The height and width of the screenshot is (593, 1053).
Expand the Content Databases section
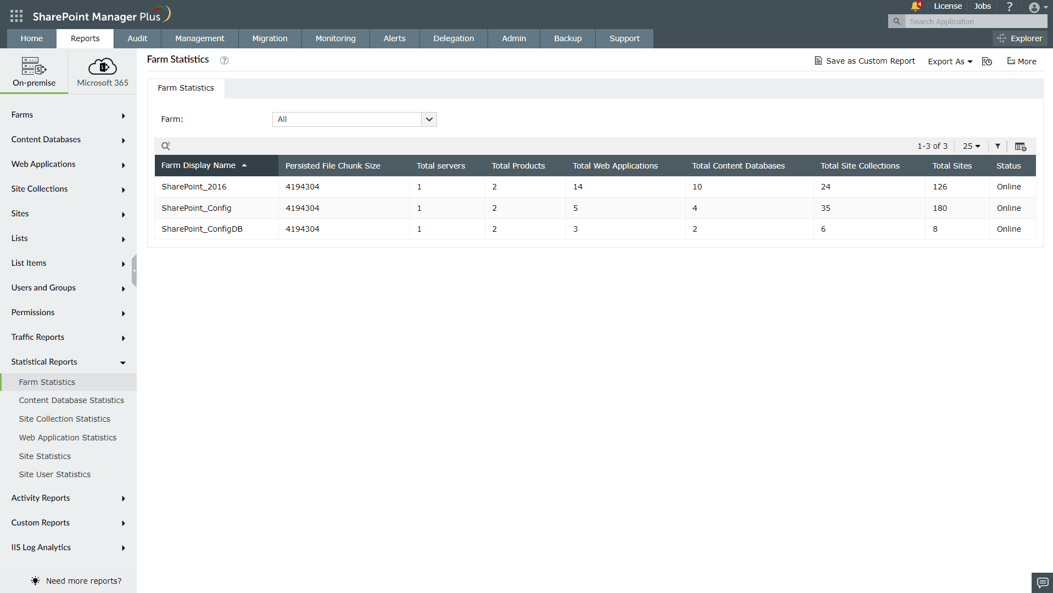68,139
